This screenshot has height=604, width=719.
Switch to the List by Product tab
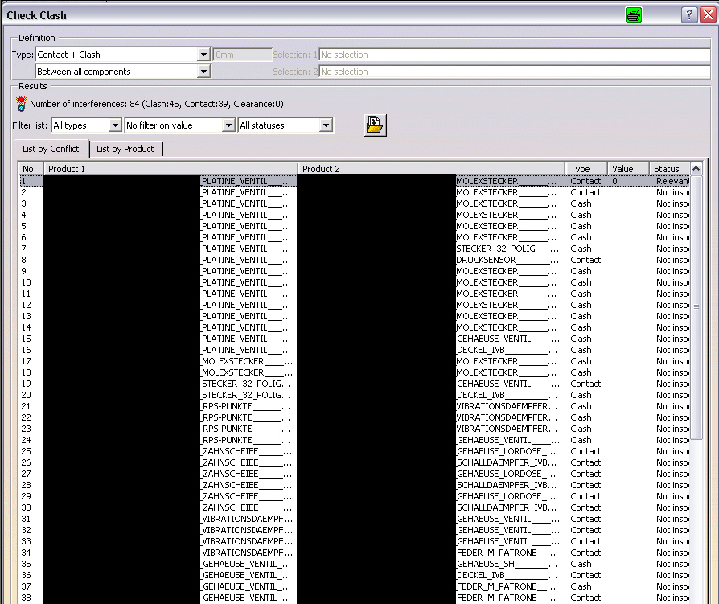pos(125,149)
